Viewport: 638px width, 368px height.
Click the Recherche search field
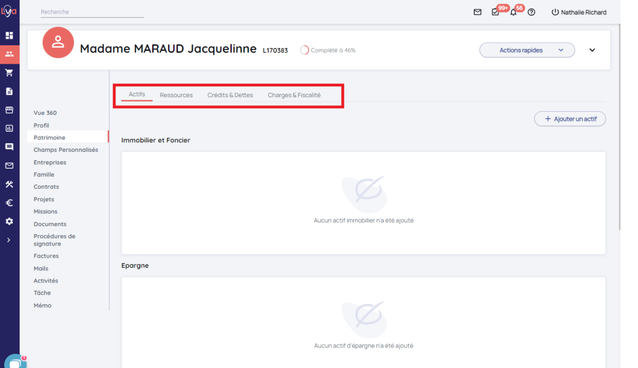click(92, 12)
